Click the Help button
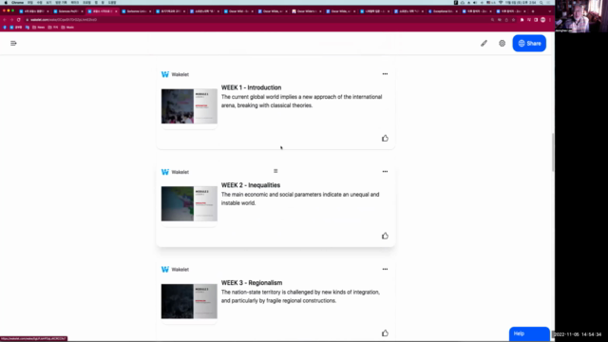Image resolution: width=608 pixels, height=342 pixels. click(x=529, y=333)
